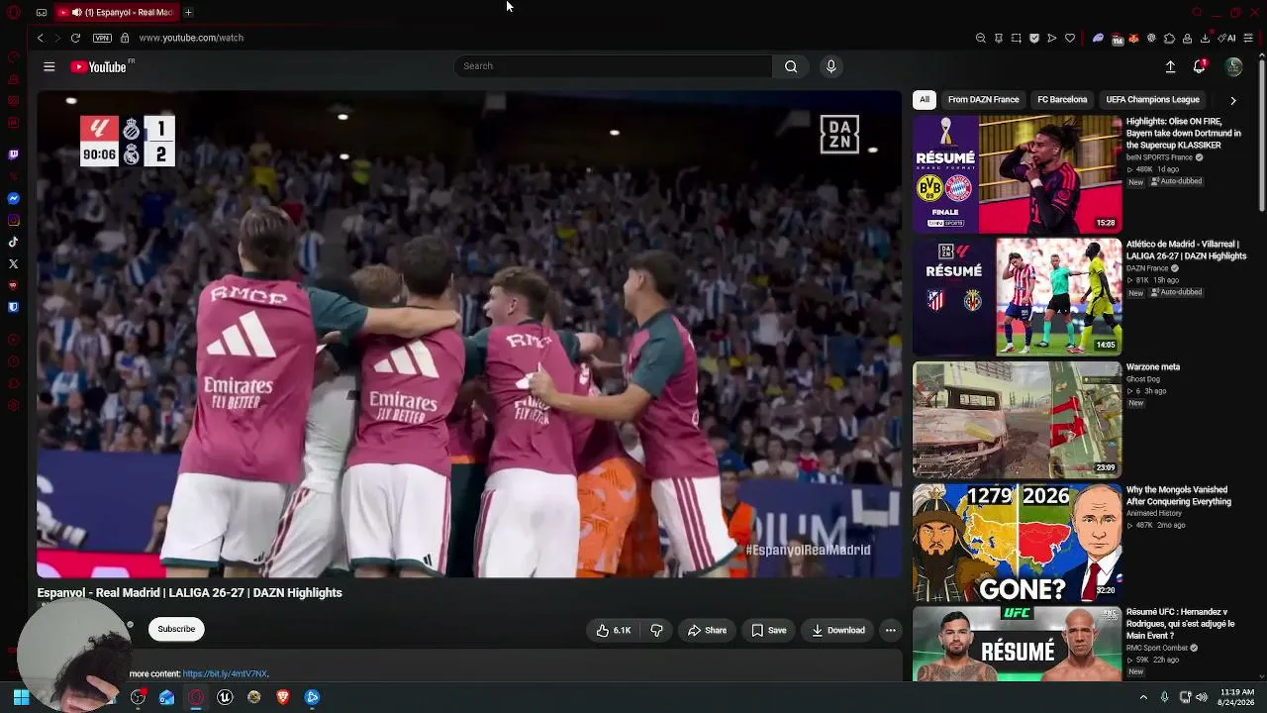The height and width of the screenshot is (713, 1267).
Task: Share the video
Action: [707, 630]
